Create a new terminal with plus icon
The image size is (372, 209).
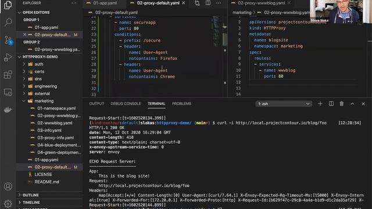(x=320, y=104)
